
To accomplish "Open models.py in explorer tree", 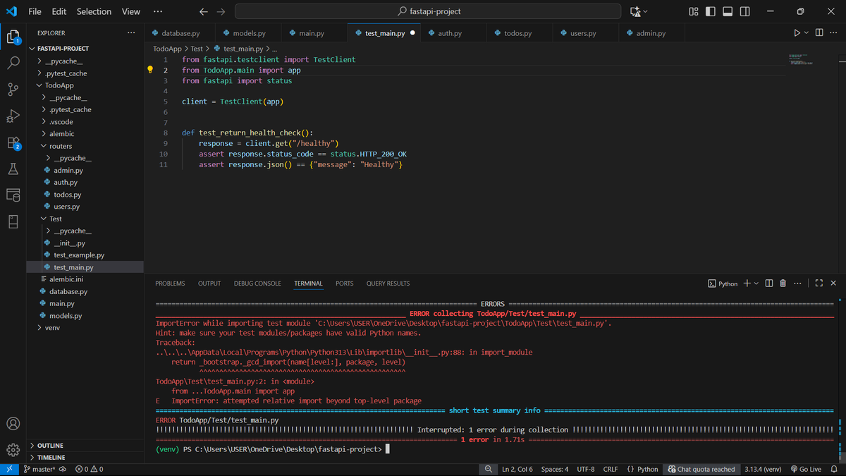I will (66, 316).
